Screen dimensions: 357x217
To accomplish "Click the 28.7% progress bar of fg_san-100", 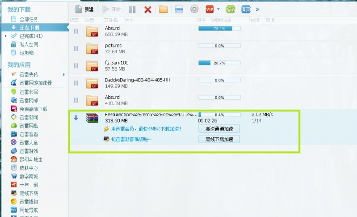I will [x=219, y=63].
